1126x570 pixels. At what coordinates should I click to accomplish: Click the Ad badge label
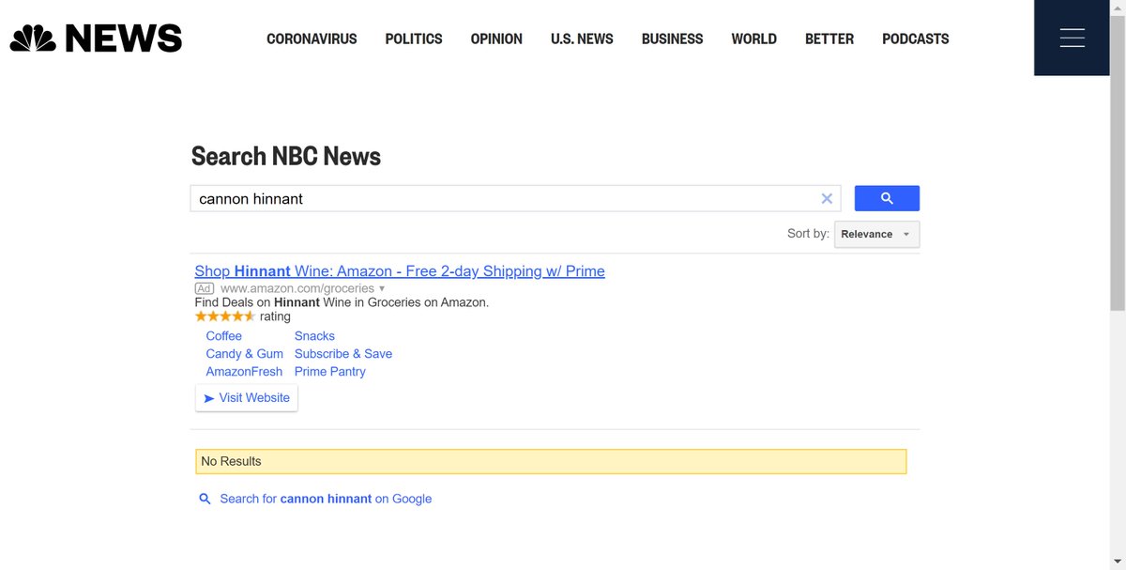tap(205, 288)
